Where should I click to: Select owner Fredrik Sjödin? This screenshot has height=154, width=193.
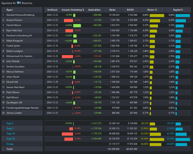tap(13, 46)
